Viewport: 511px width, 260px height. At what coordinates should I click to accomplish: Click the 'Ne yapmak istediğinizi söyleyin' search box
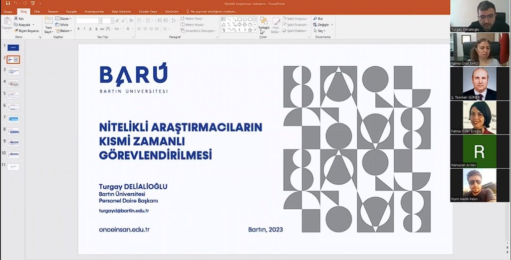tap(211, 11)
